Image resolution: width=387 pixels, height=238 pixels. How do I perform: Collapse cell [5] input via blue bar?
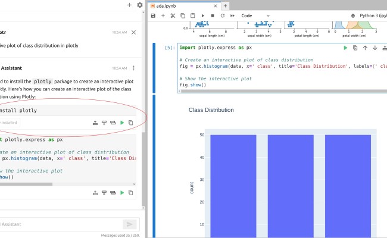(154, 68)
